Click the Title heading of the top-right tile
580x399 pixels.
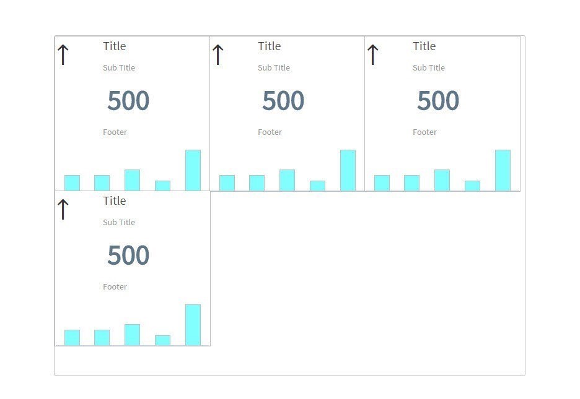424,46
